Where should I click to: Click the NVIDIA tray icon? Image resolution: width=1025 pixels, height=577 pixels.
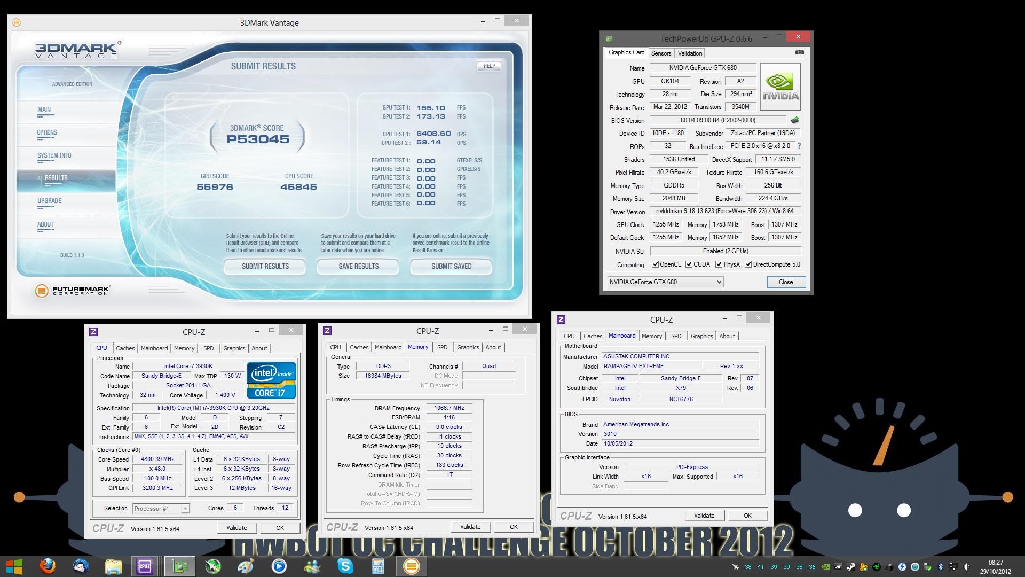tap(826, 567)
